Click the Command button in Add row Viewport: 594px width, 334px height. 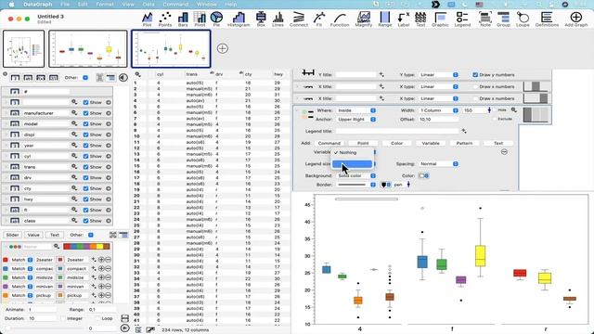pos(329,143)
